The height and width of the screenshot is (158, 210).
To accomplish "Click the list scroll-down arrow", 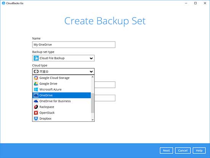I will pyautogui.click(x=92, y=119).
